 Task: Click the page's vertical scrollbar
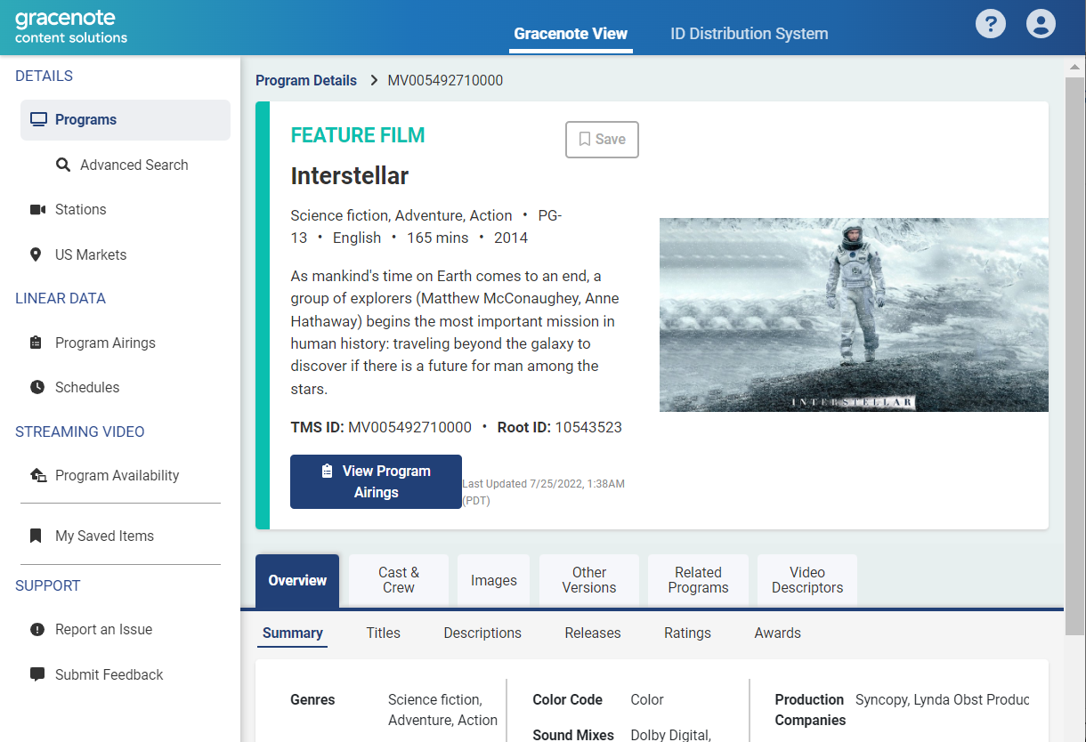[1074, 356]
